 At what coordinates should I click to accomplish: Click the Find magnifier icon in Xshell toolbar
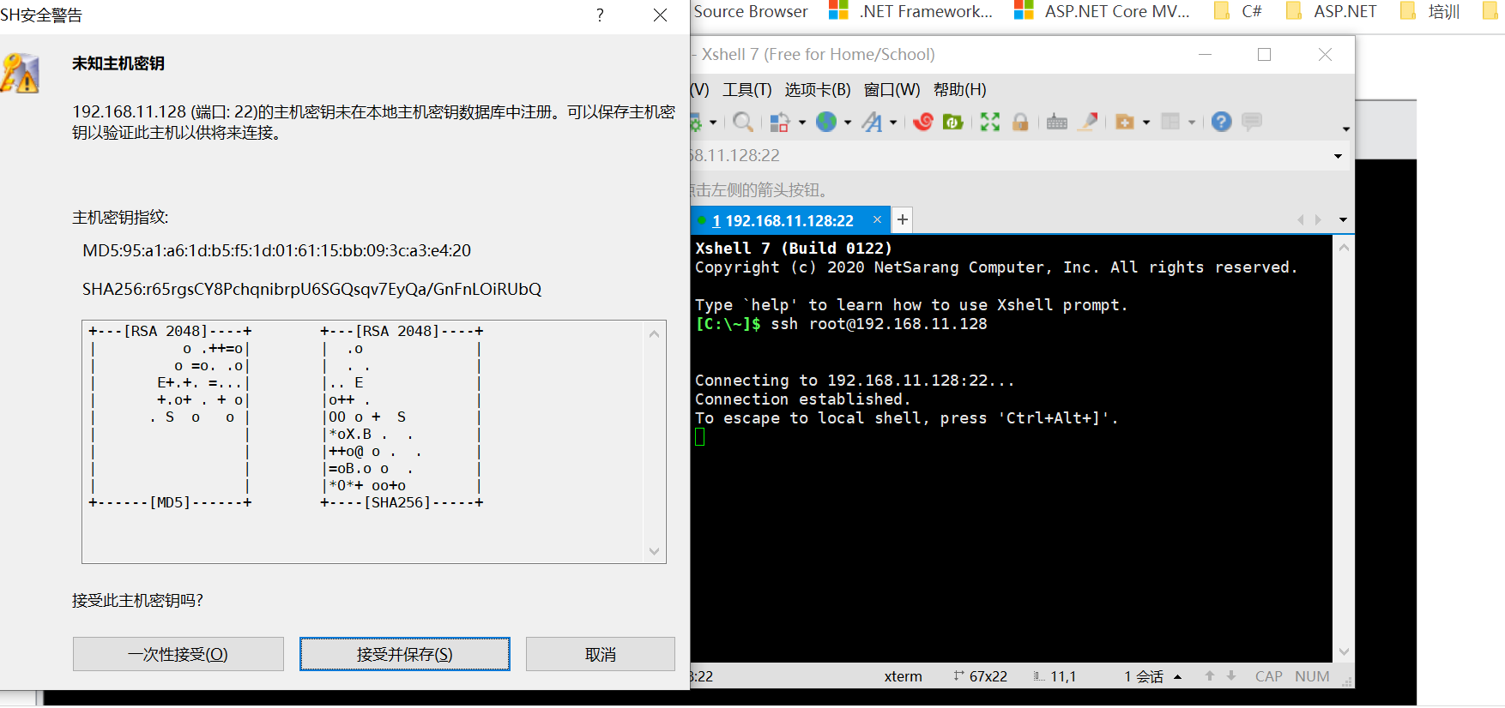743,122
